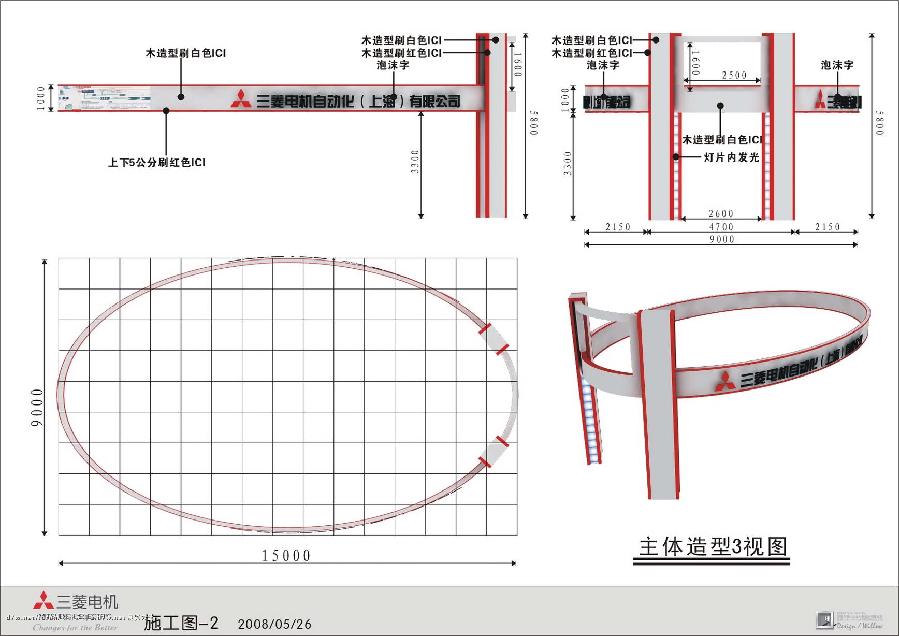
Task: Click the vertical 9000 dimension beside the plan
Action: [x=37, y=408]
